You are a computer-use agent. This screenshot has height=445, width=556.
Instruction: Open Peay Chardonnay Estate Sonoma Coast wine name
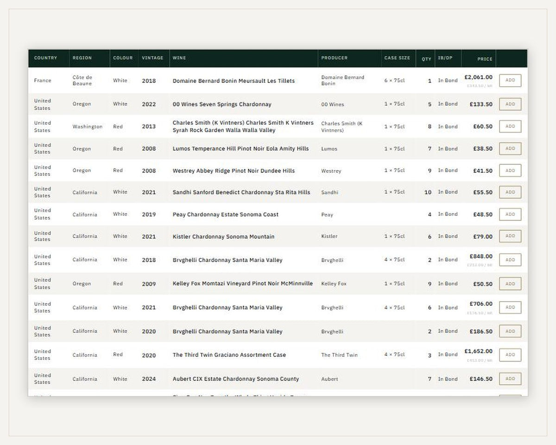click(x=226, y=215)
